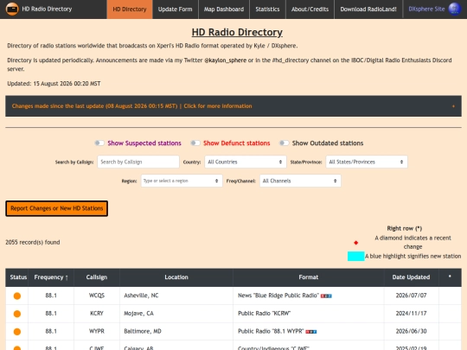Expand the changes since last update banner
The height and width of the screenshot is (350, 467).
233,106
